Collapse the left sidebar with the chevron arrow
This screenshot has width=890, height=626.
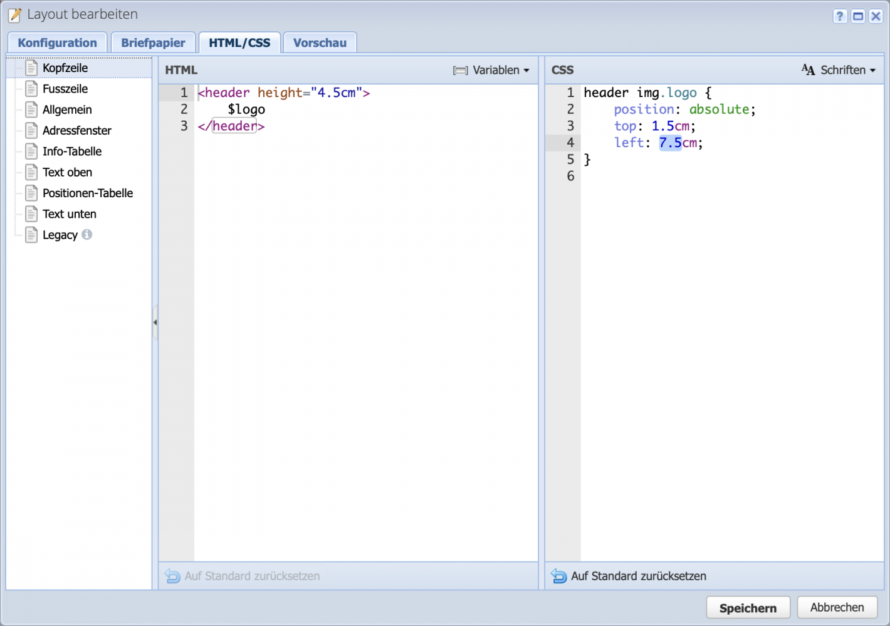[x=155, y=321]
